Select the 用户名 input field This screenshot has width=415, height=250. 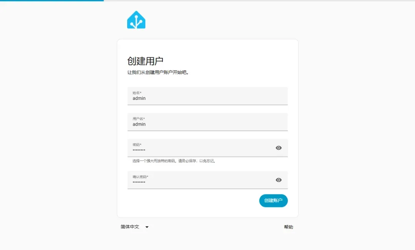[207, 122]
